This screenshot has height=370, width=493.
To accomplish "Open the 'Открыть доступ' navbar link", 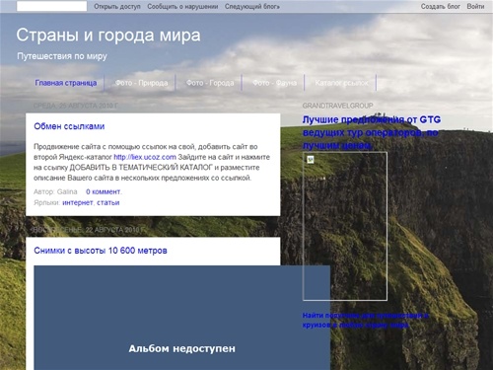I will pos(117,6).
